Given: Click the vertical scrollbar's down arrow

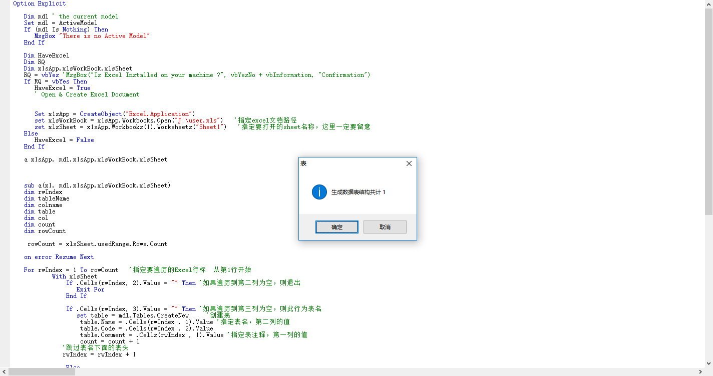Looking at the screenshot, I should [708, 364].
